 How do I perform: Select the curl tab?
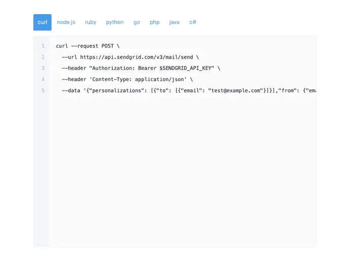tap(42, 22)
